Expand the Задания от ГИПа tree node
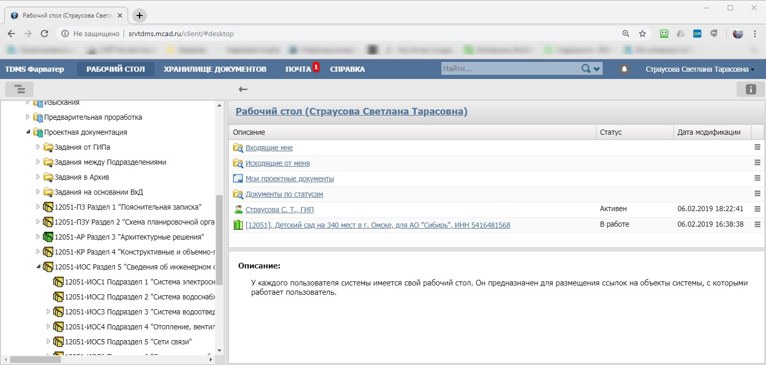 37,147
